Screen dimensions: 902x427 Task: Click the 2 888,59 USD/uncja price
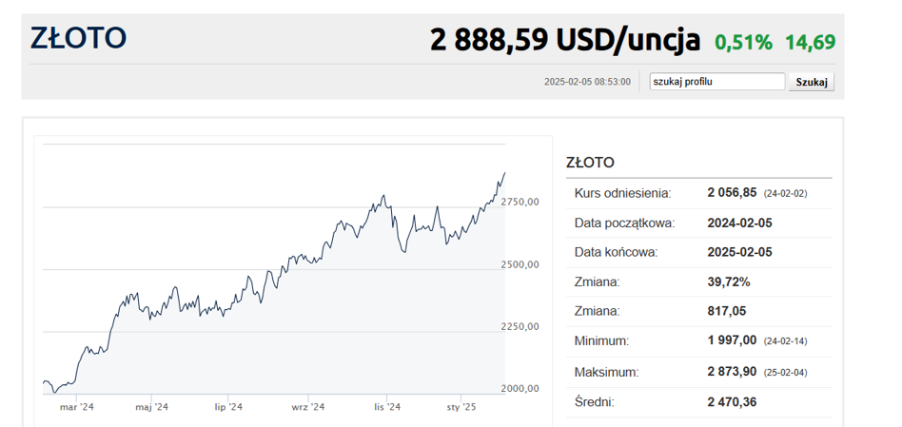coord(565,41)
